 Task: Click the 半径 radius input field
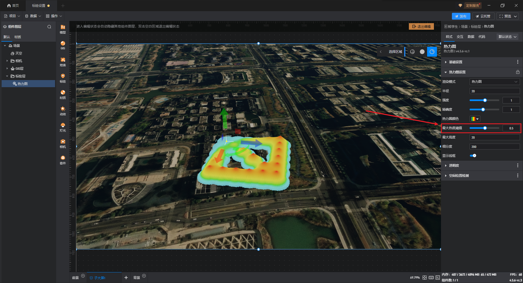495,91
